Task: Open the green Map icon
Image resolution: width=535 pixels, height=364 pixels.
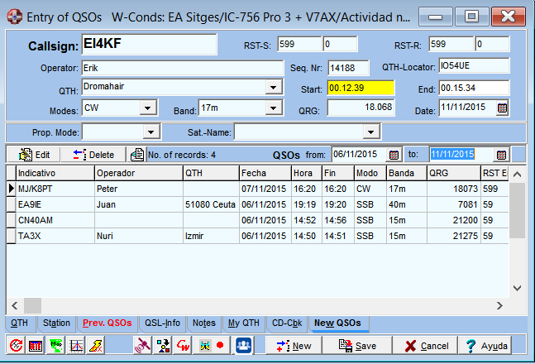Action: click(55, 346)
